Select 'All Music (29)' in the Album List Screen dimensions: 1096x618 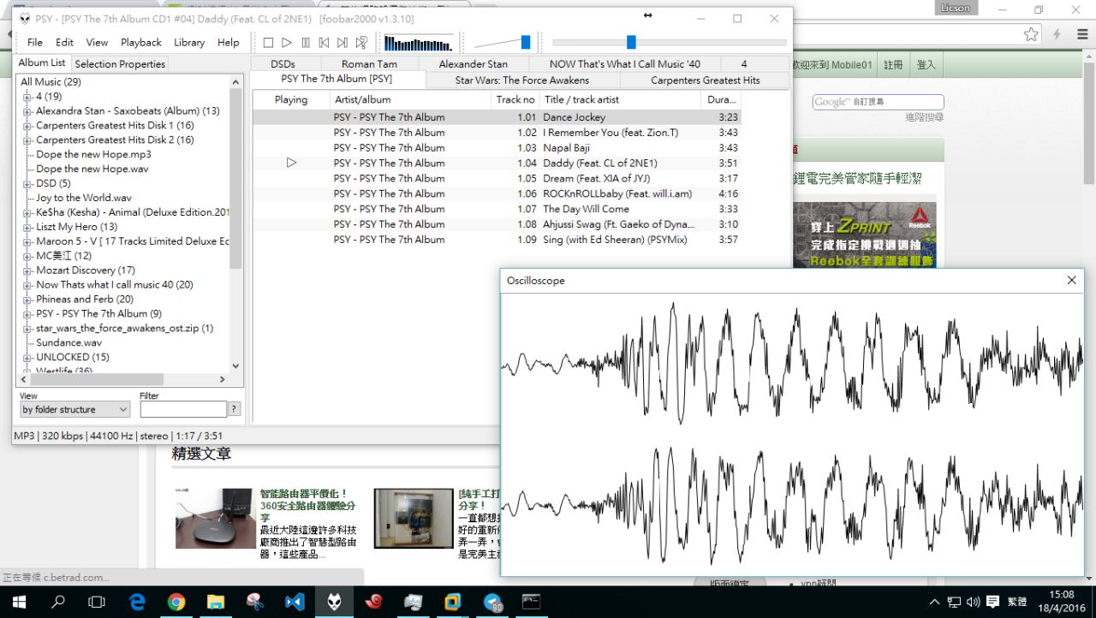coord(51,82)
